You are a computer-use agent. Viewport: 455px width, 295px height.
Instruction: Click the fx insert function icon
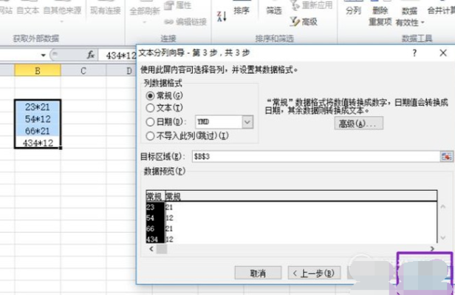(91, 55)
